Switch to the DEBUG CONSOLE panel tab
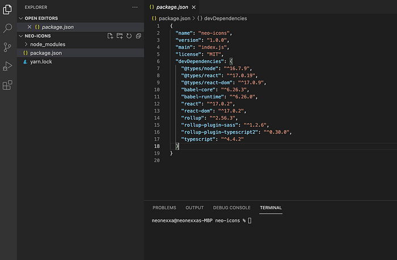This screenshot has width=397, height=260. click(x=231, y=208)
